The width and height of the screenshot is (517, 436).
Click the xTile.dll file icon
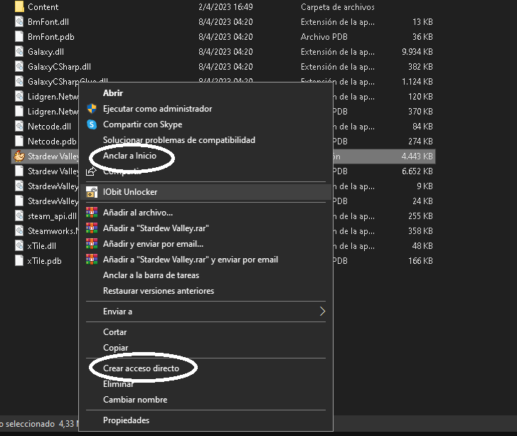click(x=19, y=245)
